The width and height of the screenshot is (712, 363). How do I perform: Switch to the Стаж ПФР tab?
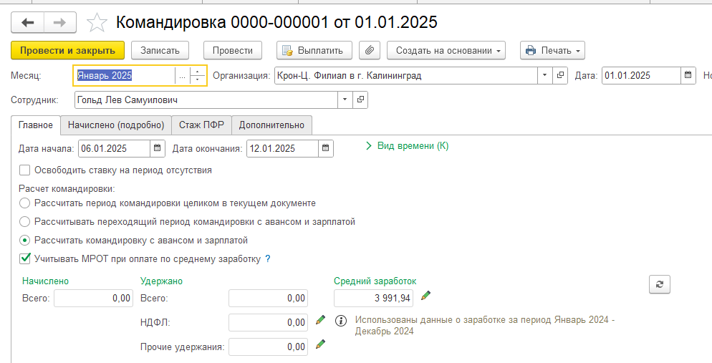[201, 125]
